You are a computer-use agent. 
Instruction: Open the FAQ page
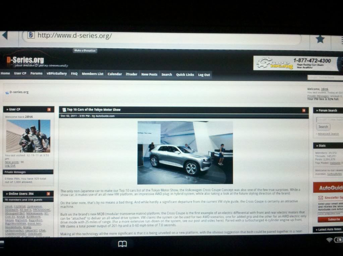click(74, 74)
